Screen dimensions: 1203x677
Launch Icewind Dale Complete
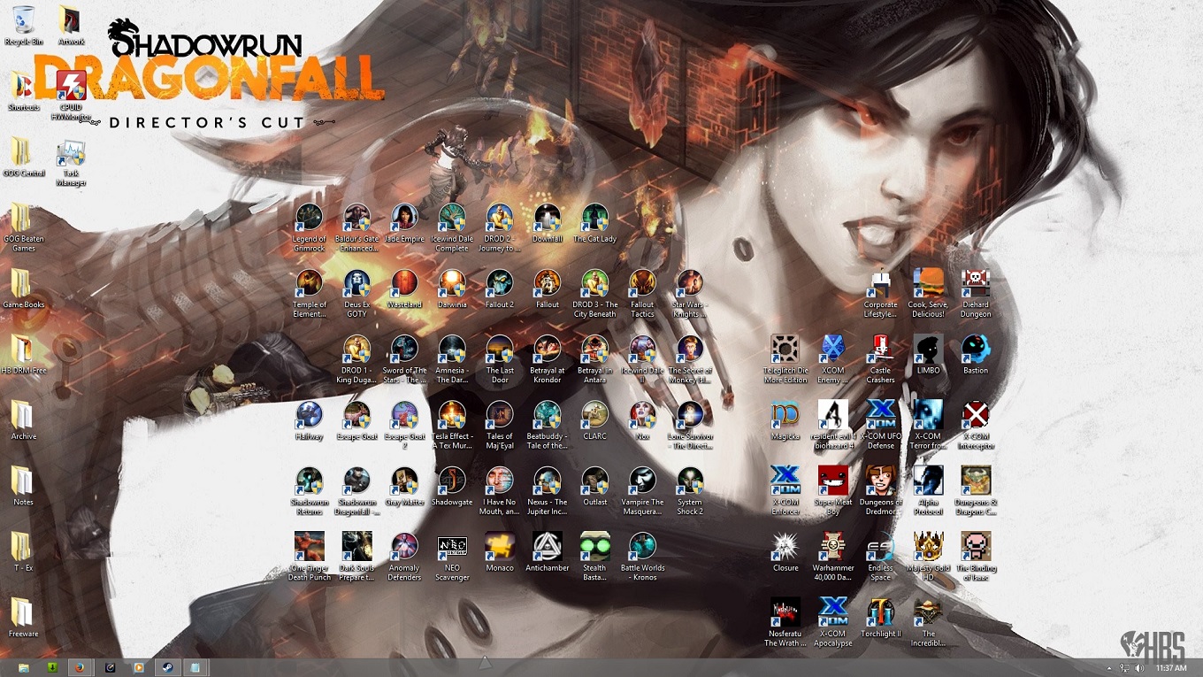point(453,228)
